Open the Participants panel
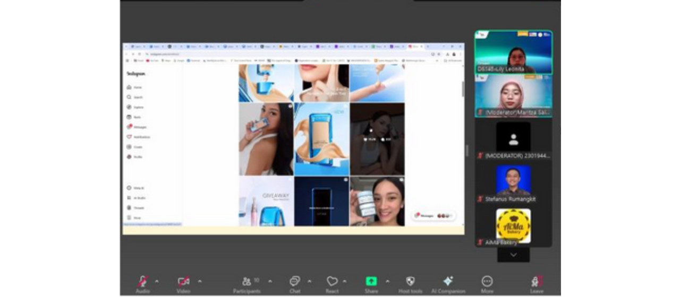Viewport: 680px width, 297px height. pyautogui.click(x=247, y=282)
